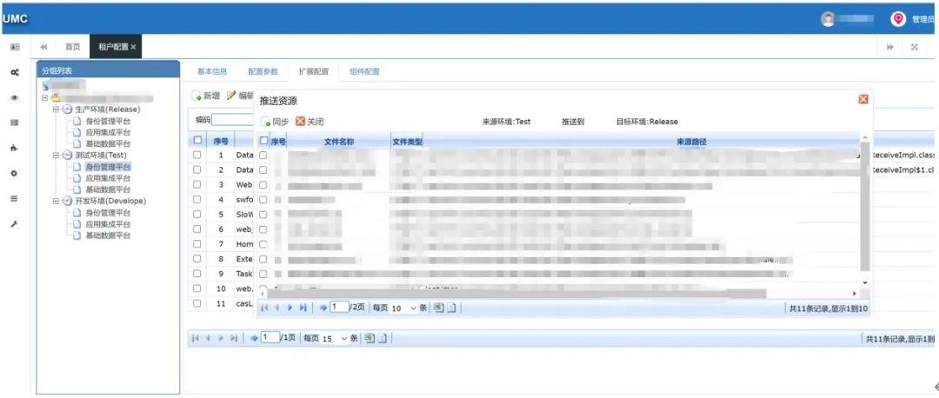This screenshot has width=939, height=398.
Task: Close the 推送资源 dialog with red X
Action: (x=863, y=99)
